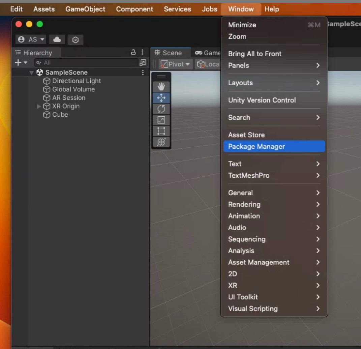Choose Package Manager from Window menu
The height and width of the screenshot is (349, 361).
coord(274,146)
